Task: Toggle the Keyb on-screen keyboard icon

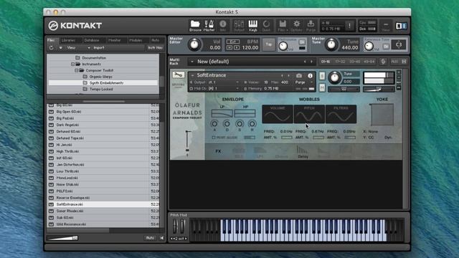Action: [x=253, y=26]
